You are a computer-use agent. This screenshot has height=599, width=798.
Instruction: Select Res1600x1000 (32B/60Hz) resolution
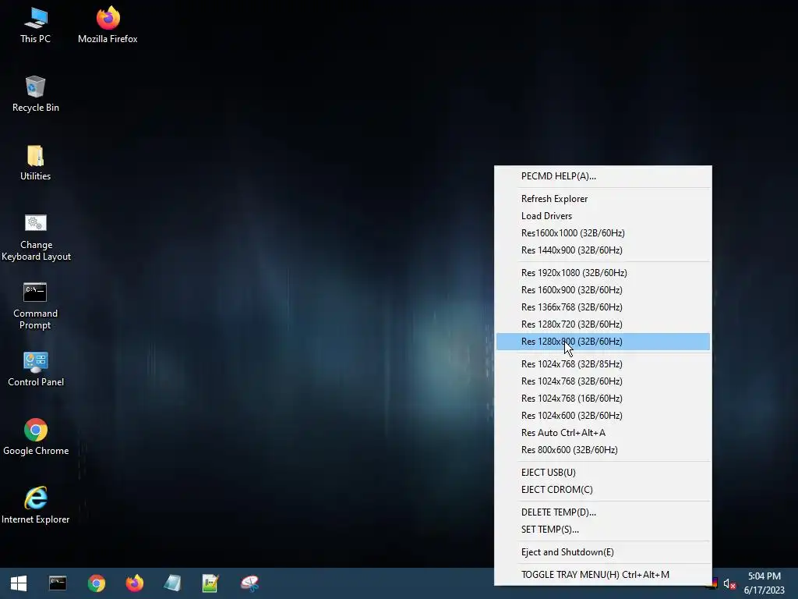click(603, 233)
